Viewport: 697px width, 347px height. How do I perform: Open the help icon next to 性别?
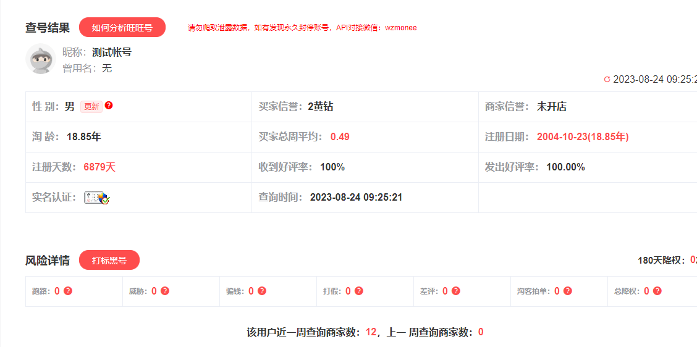[x=109, y=106]
